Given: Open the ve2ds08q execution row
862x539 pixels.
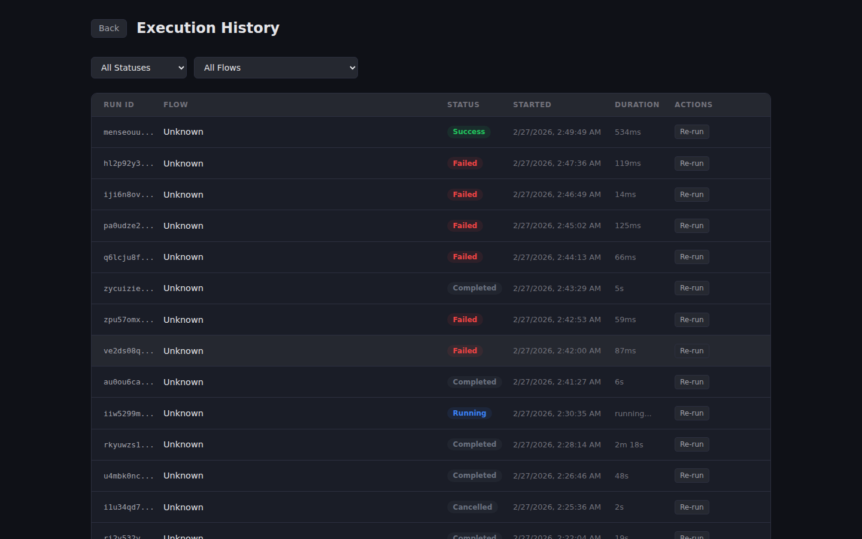Looking at the screenshot, I should click(299, 350).
